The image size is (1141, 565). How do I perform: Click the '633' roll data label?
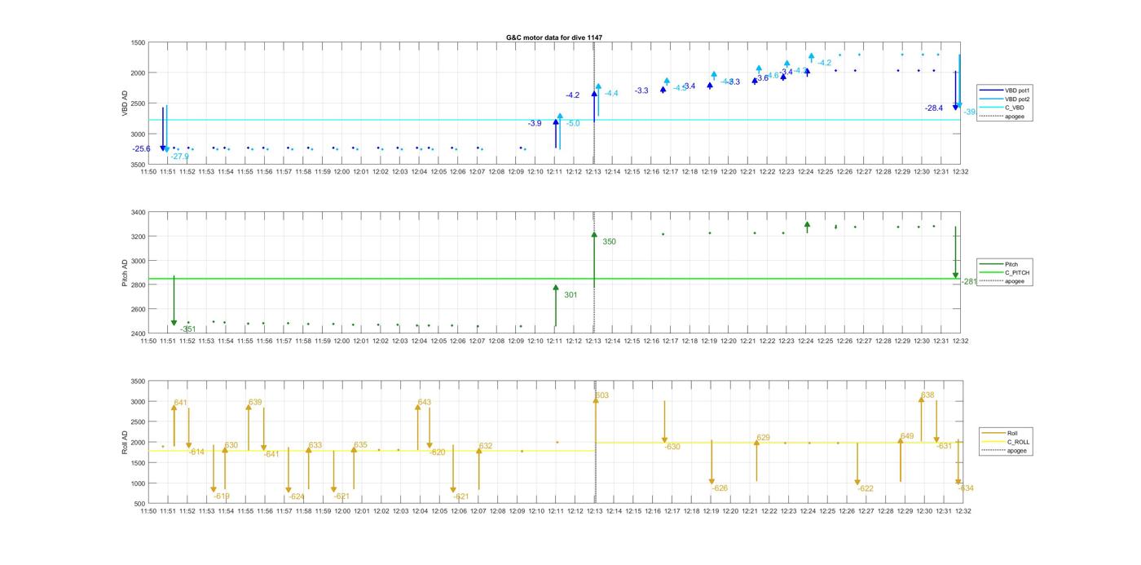pyautogui.click(x=315, y=445)
